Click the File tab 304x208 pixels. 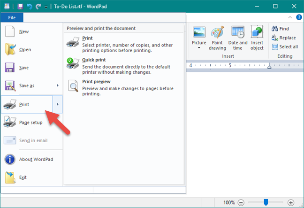coord(12,17)
